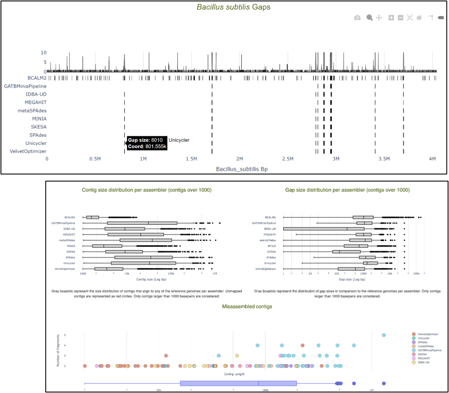Viewport: 449px width, 393px height.
Task: Click the blue contig length boxplot box
Action: point(238,383)
